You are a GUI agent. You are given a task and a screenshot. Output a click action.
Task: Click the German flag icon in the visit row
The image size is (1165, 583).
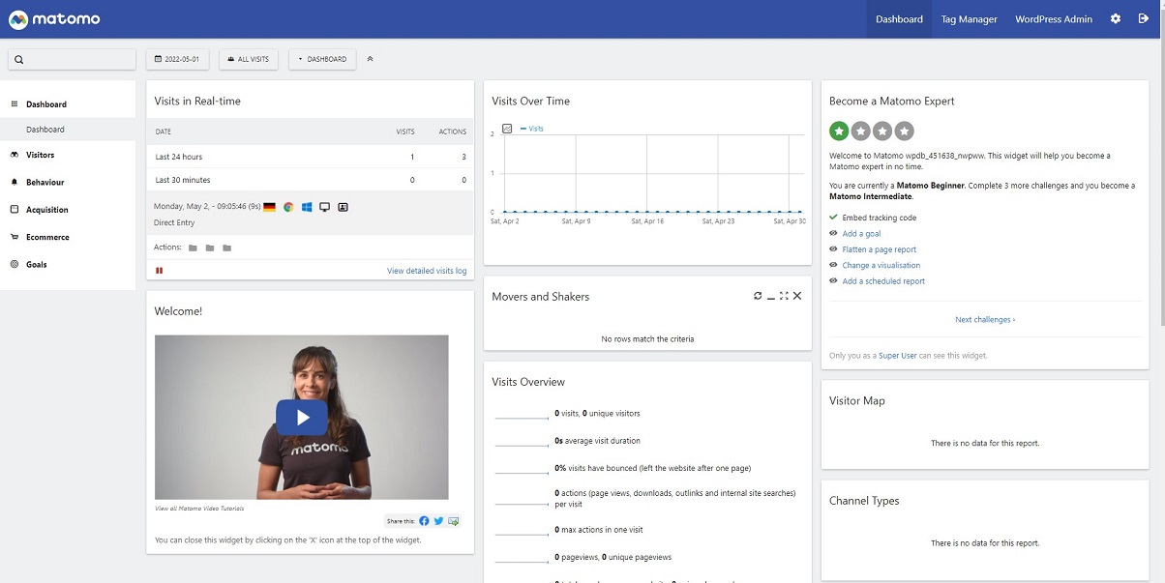click(x=269, y=207)
